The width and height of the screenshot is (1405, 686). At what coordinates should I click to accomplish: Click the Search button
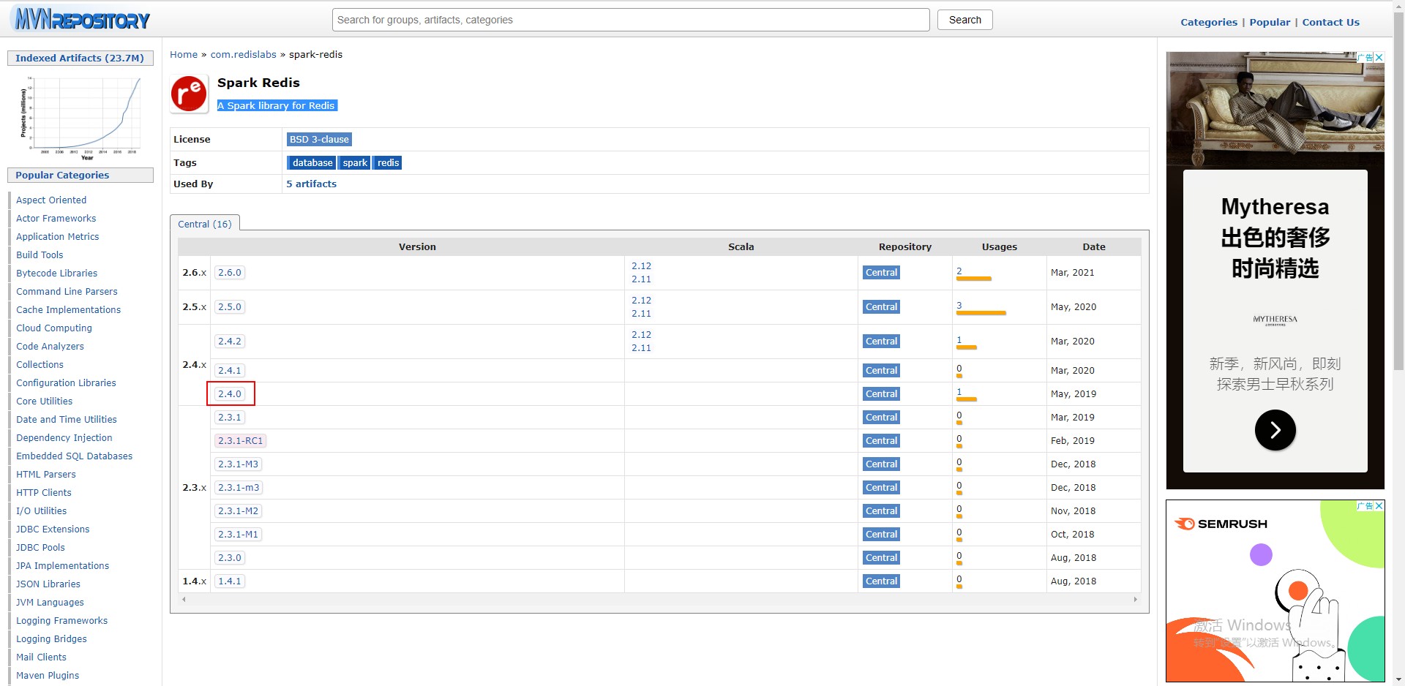[964, 20]
